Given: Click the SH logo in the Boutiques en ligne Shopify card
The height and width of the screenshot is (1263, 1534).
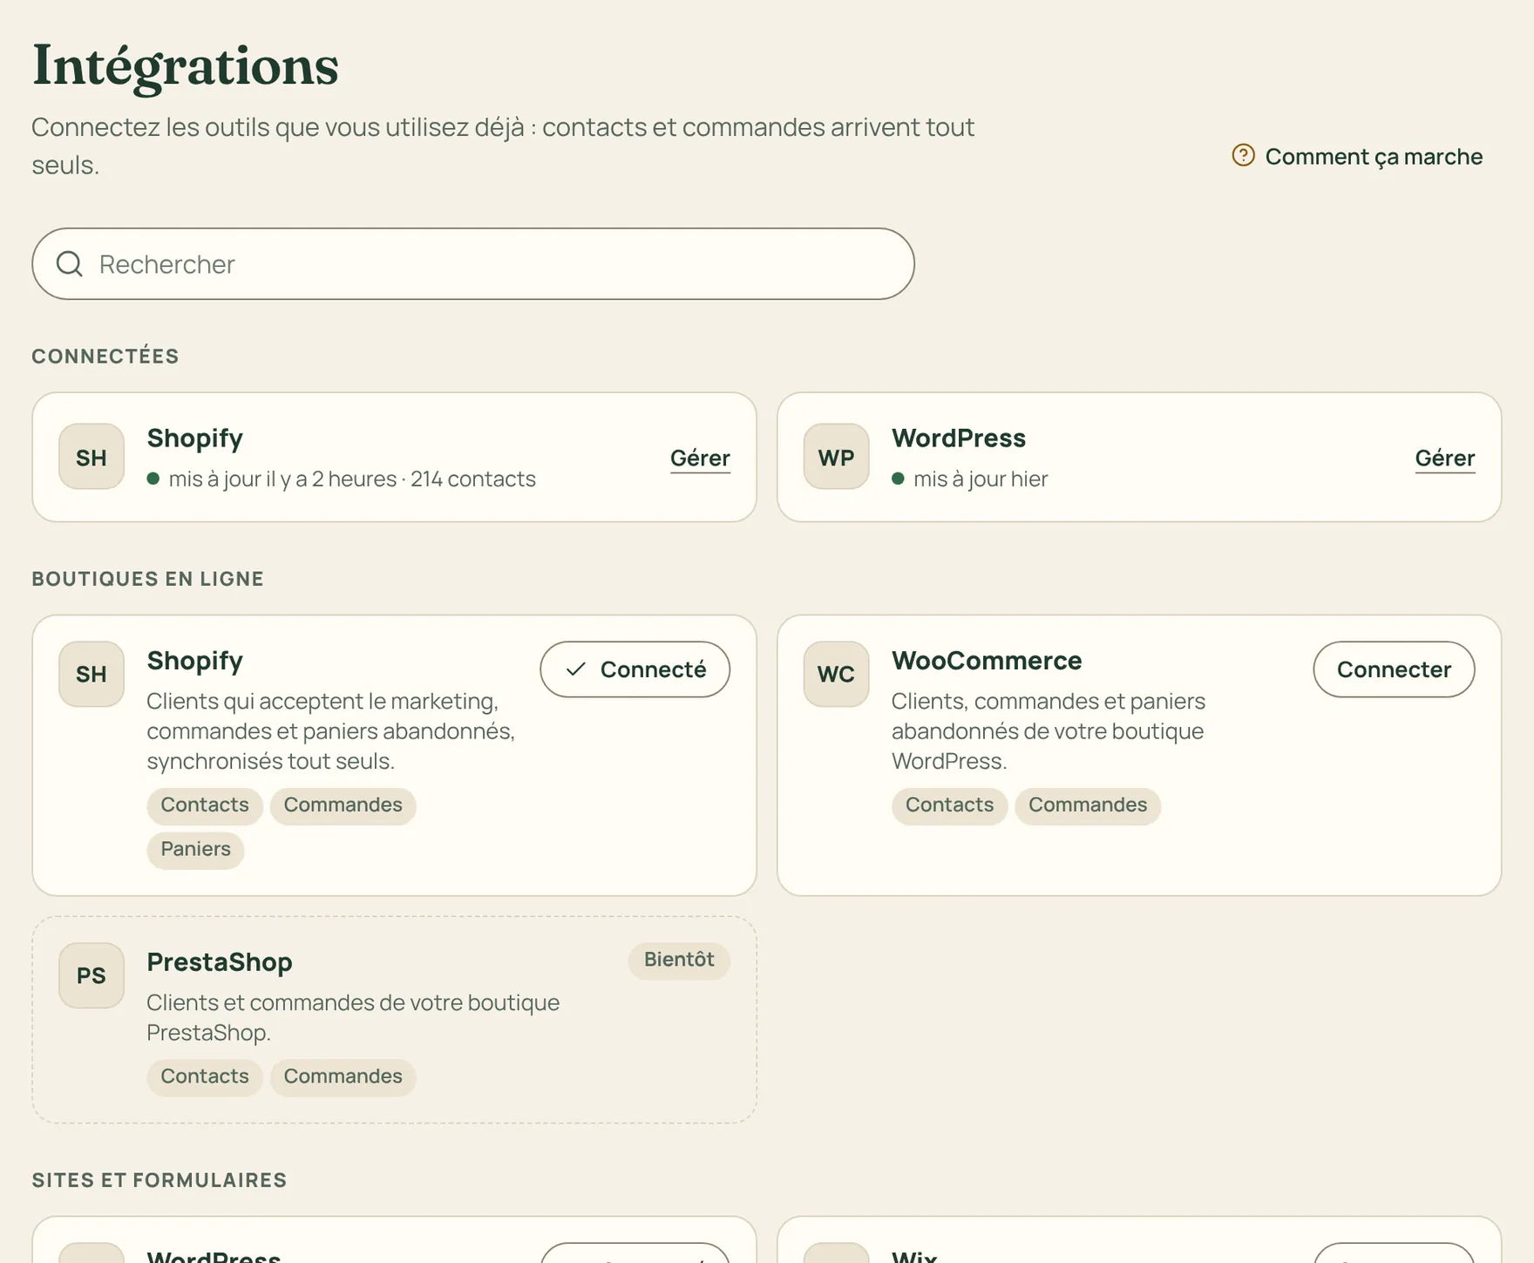Looking at the screenshot, I should (x=92, y=674).
